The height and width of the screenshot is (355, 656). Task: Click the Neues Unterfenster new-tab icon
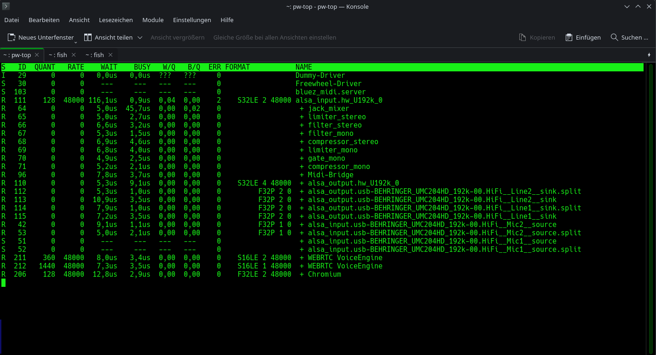[x=12, y=37]
